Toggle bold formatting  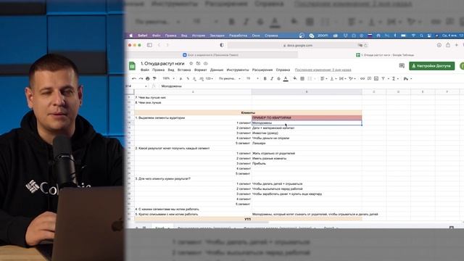tap(265, 79)
